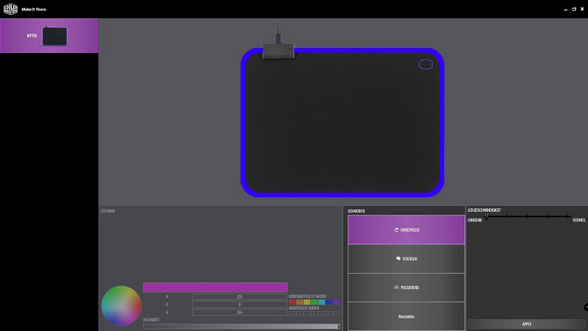Screen dimensions: 588x331
Task: Select the MP750 device in sidebar
Action: [x=49, y=35]
